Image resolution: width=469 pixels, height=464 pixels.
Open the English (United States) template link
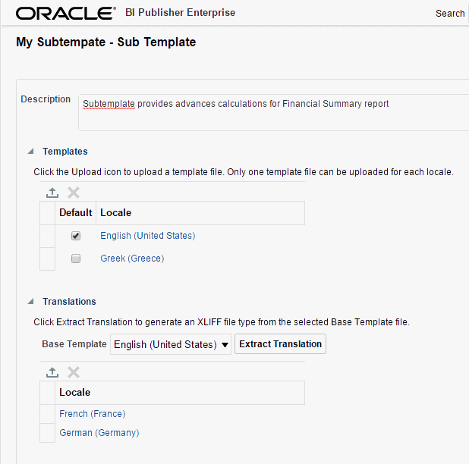(x=148, y=236)
